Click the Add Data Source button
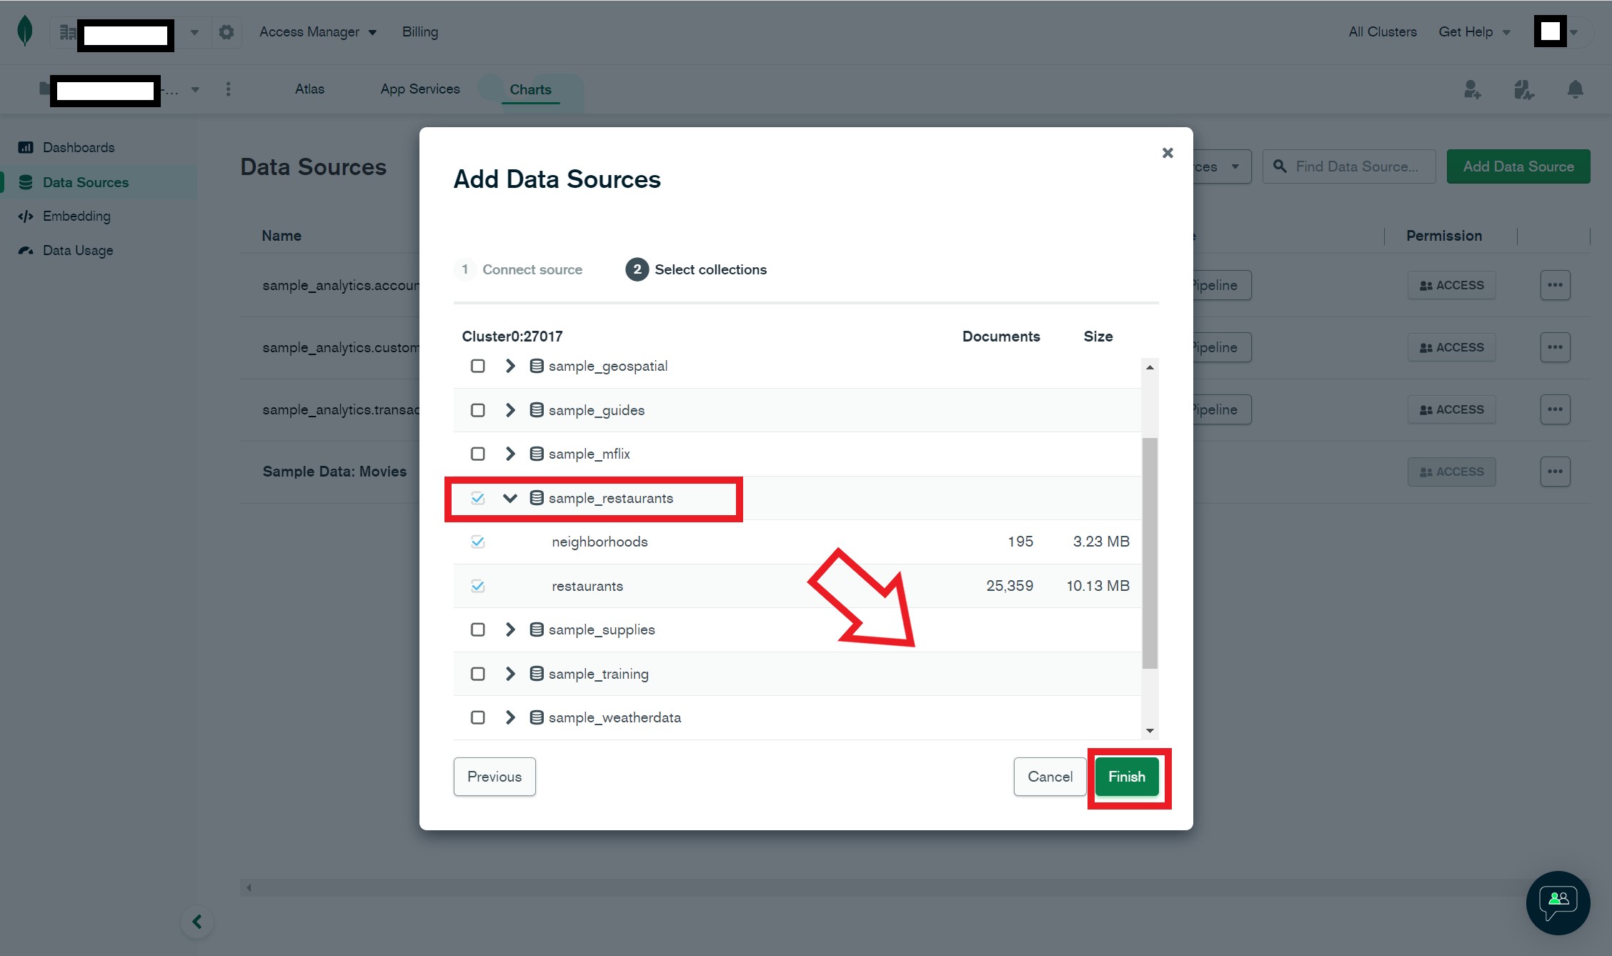Screen dimensions: 1612x956 1518,166
